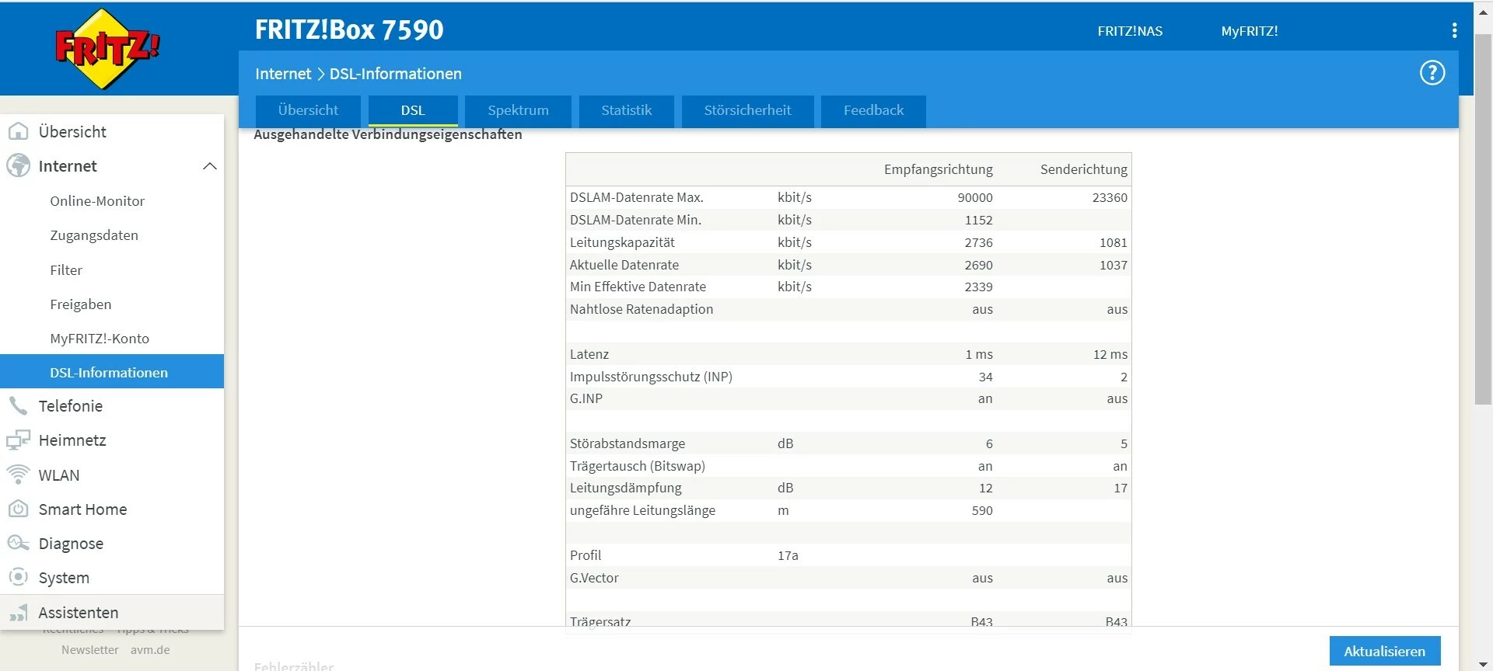Open the Störsicherheit tab
Viewport: 1493px width, 671px height.
click(747, 110)
